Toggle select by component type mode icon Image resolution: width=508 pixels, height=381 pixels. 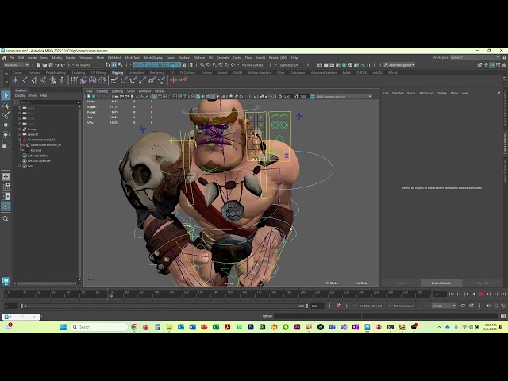pyautogui.click(x=120, y=65)
